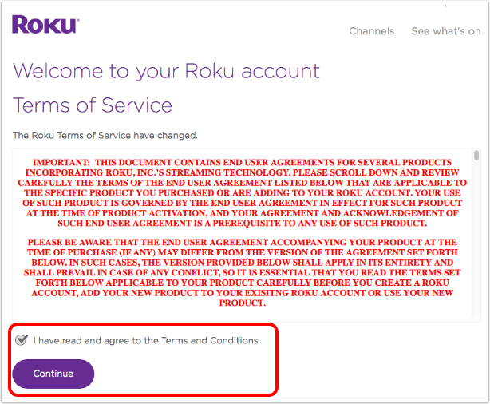Viewport: 490px width, 404px height.
Task: Click the 'Welcome to your Roku account' heading
Action: 166,72
